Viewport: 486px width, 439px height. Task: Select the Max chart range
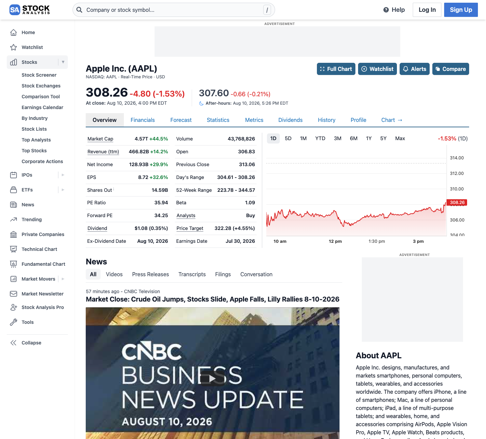pos(400,138)
